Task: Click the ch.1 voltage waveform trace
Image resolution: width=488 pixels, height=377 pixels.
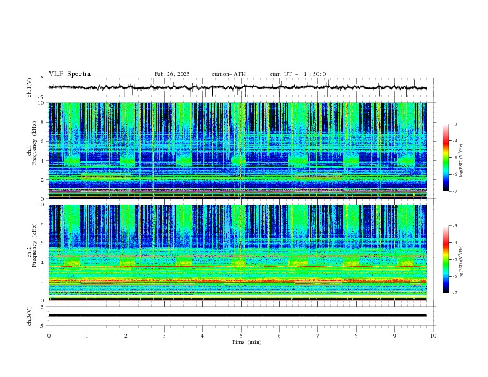Action: (x=237, y=87)
